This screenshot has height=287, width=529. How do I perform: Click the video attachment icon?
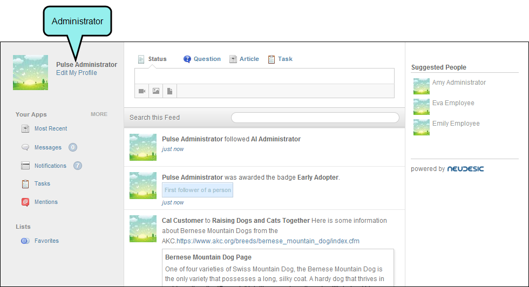point(142,91)
